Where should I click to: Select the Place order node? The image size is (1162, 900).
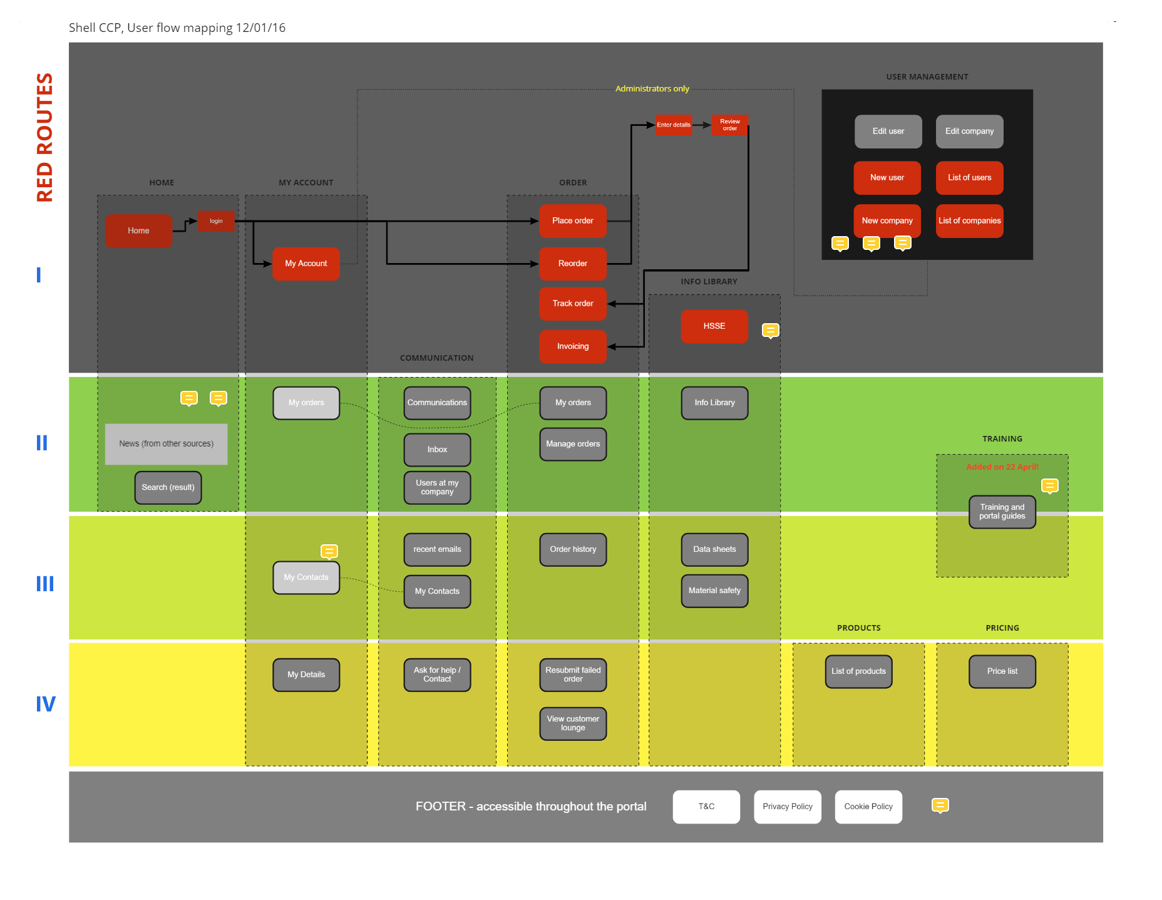click(572, 220)
